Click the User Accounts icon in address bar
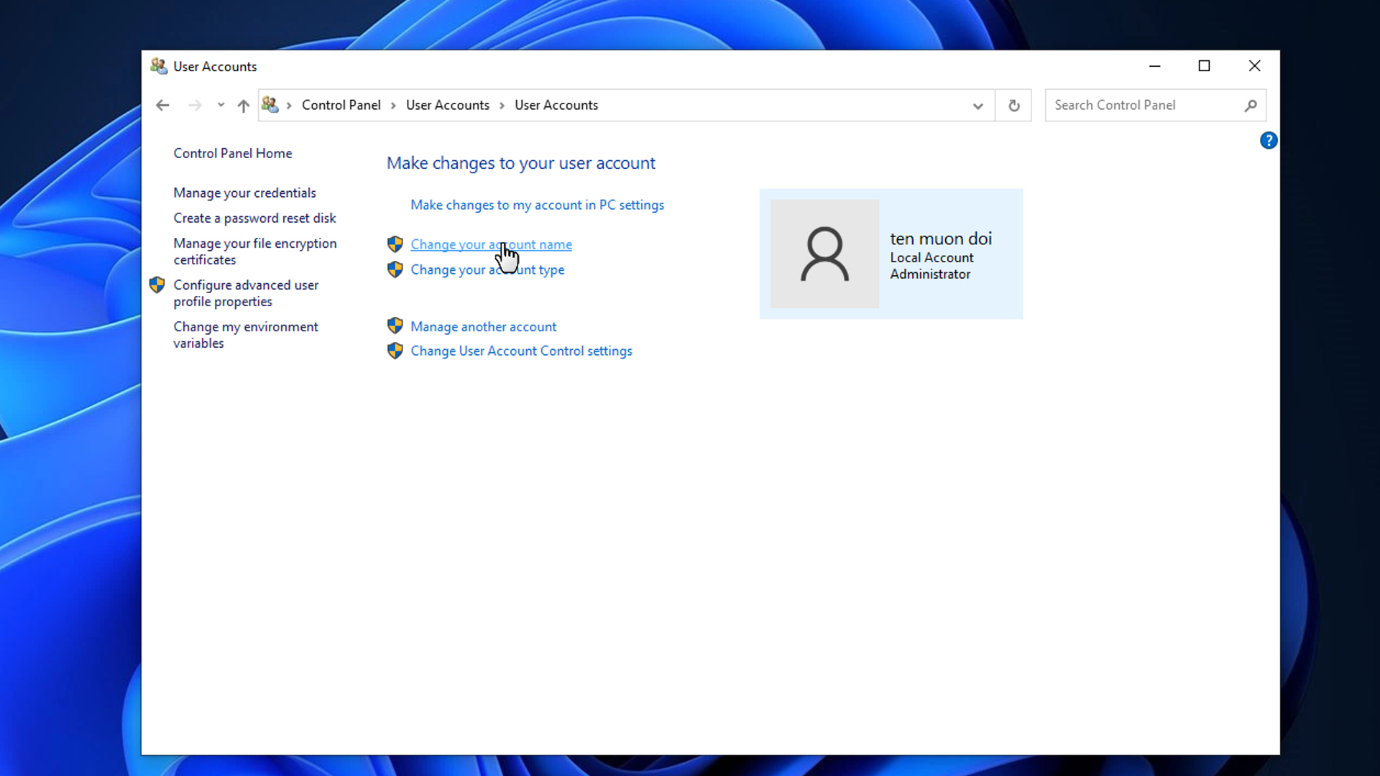This screenshot has width=1380, height=776. point(270,105)
